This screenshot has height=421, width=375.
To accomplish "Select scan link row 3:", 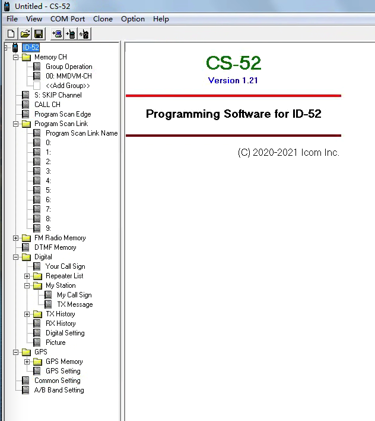I will [48, 171].
